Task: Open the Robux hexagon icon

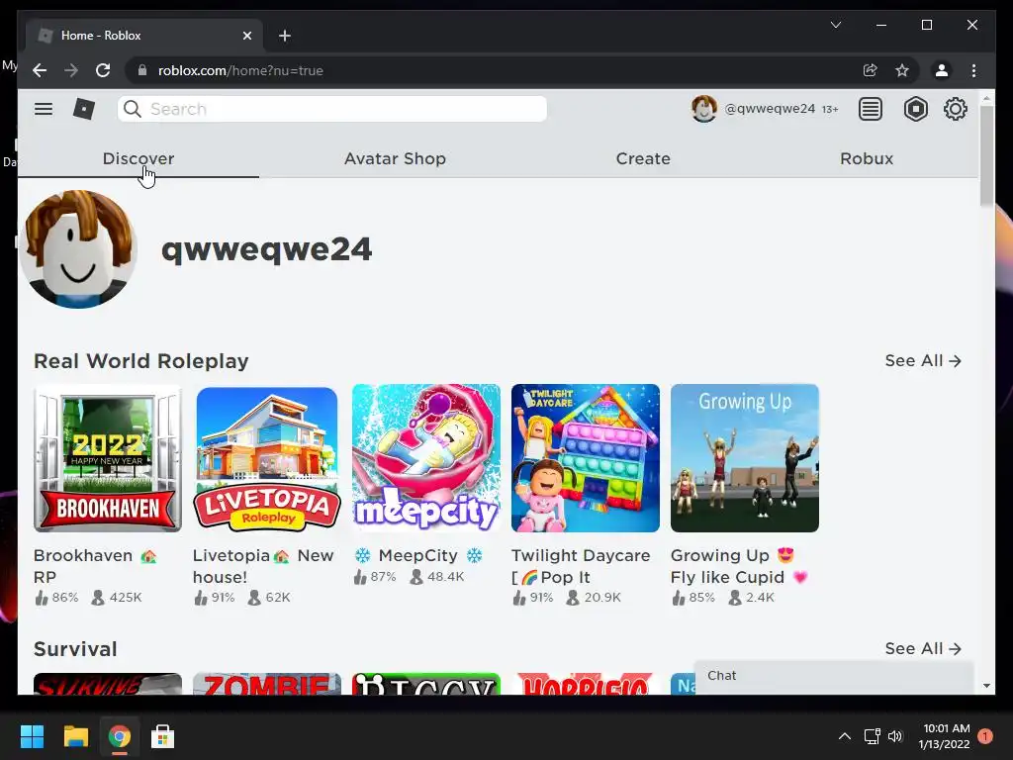Action: pyautogui.click(x=915, y=109)
